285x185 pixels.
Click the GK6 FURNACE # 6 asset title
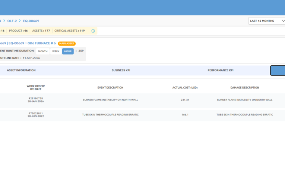click(x=28, y=43)
